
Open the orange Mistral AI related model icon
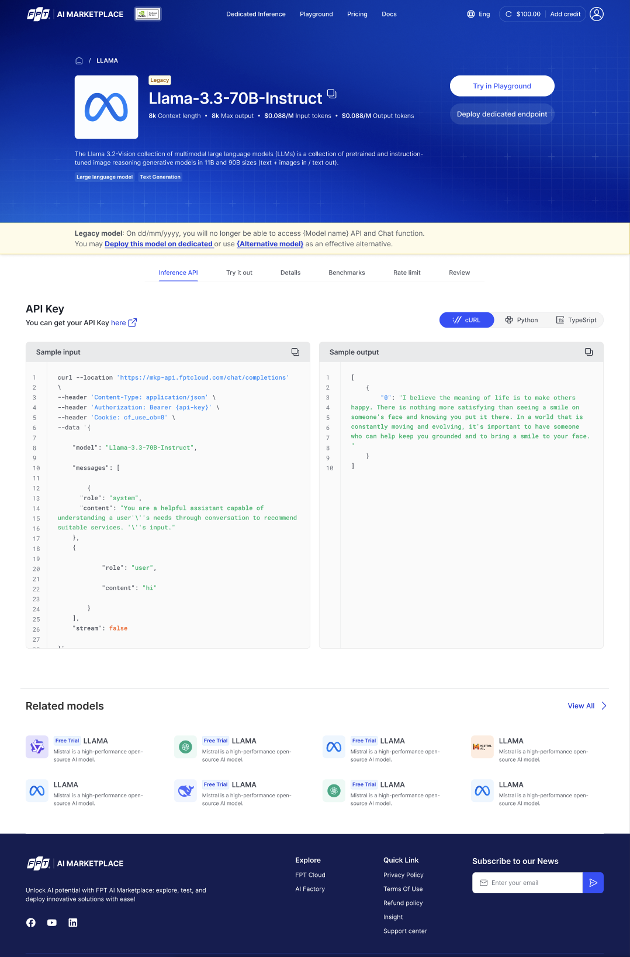pos(483,747)
